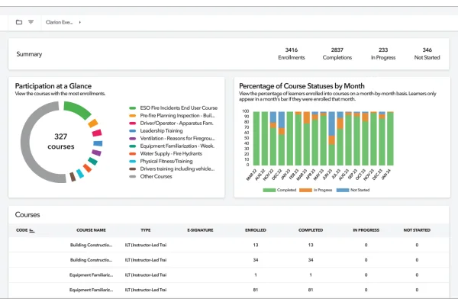This screenshot has width=458, height=305.
Task: Click the 3416 Enrollments summary stat
Action: tap(292, 52)
